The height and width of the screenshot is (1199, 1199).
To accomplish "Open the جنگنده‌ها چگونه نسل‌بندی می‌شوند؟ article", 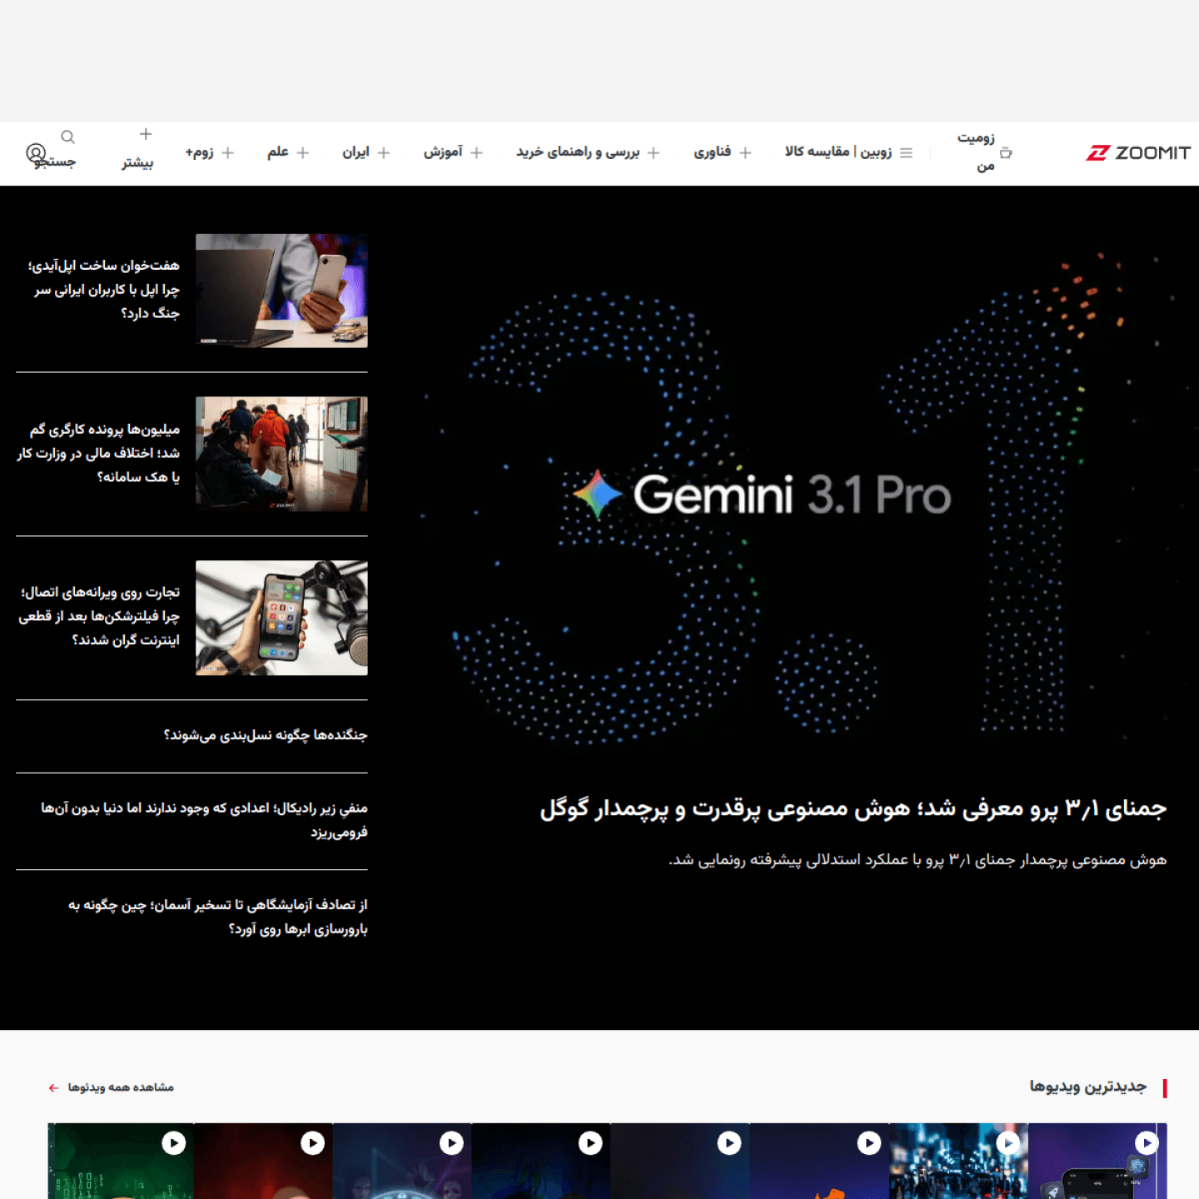I will point(266,735).
